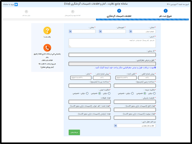Click the fourth step label in the wizard
The width and height of the screenshot is (192, 144).
[26, 15]
